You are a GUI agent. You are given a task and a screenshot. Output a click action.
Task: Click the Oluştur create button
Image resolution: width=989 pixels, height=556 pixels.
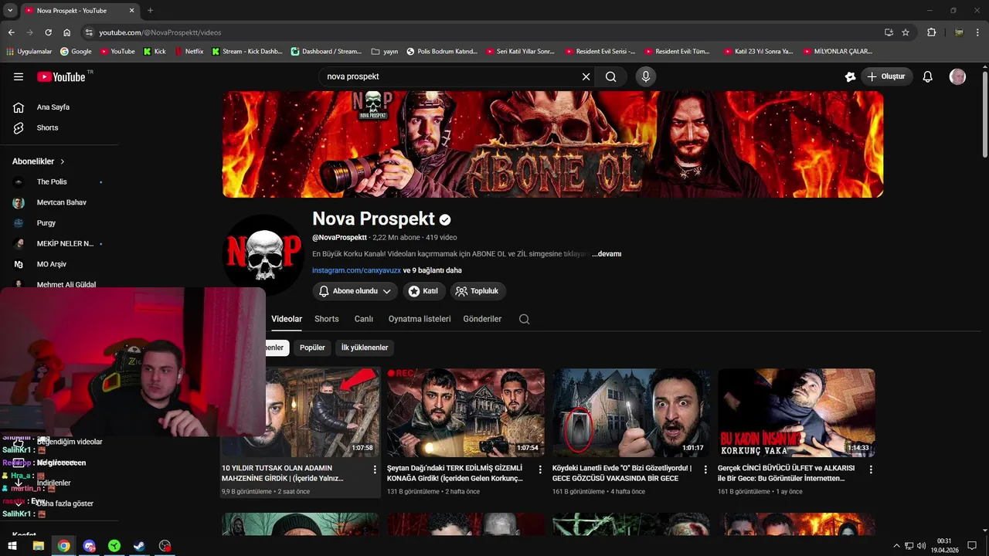point(887,76)
